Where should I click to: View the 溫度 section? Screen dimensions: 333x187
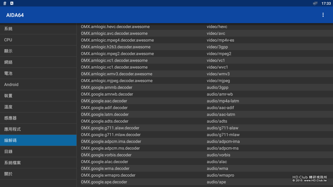[38, 107]
